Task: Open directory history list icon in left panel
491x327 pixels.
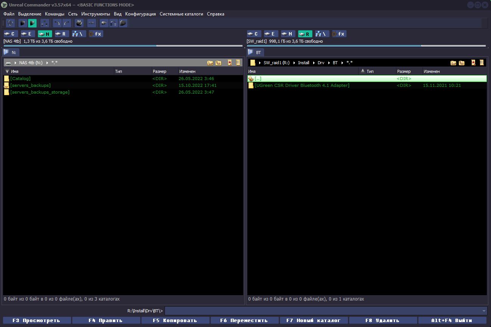Action: (x=238, y=63)
